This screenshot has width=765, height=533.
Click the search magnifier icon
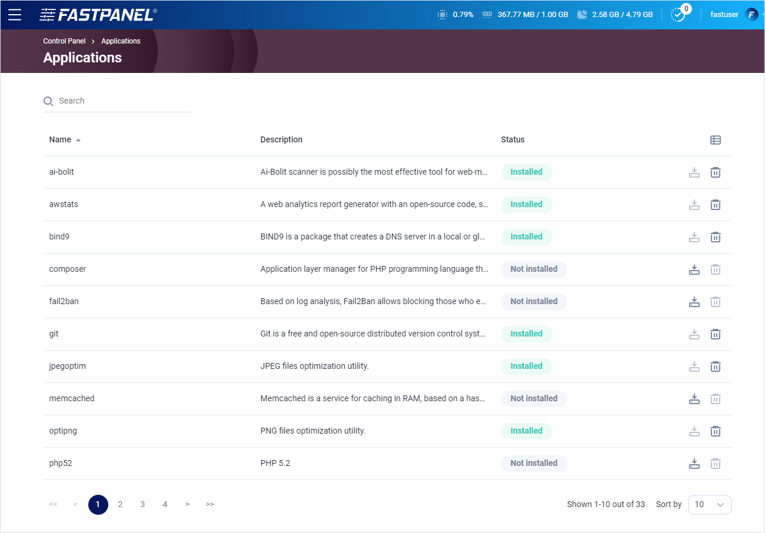pyautogui.click(x=48, y=101)
